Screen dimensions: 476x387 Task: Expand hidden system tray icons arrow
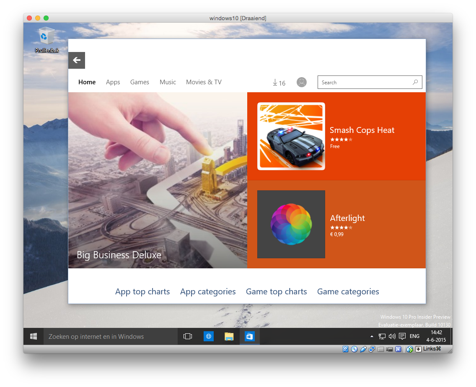pyautogui.click(x=372, y=336)
